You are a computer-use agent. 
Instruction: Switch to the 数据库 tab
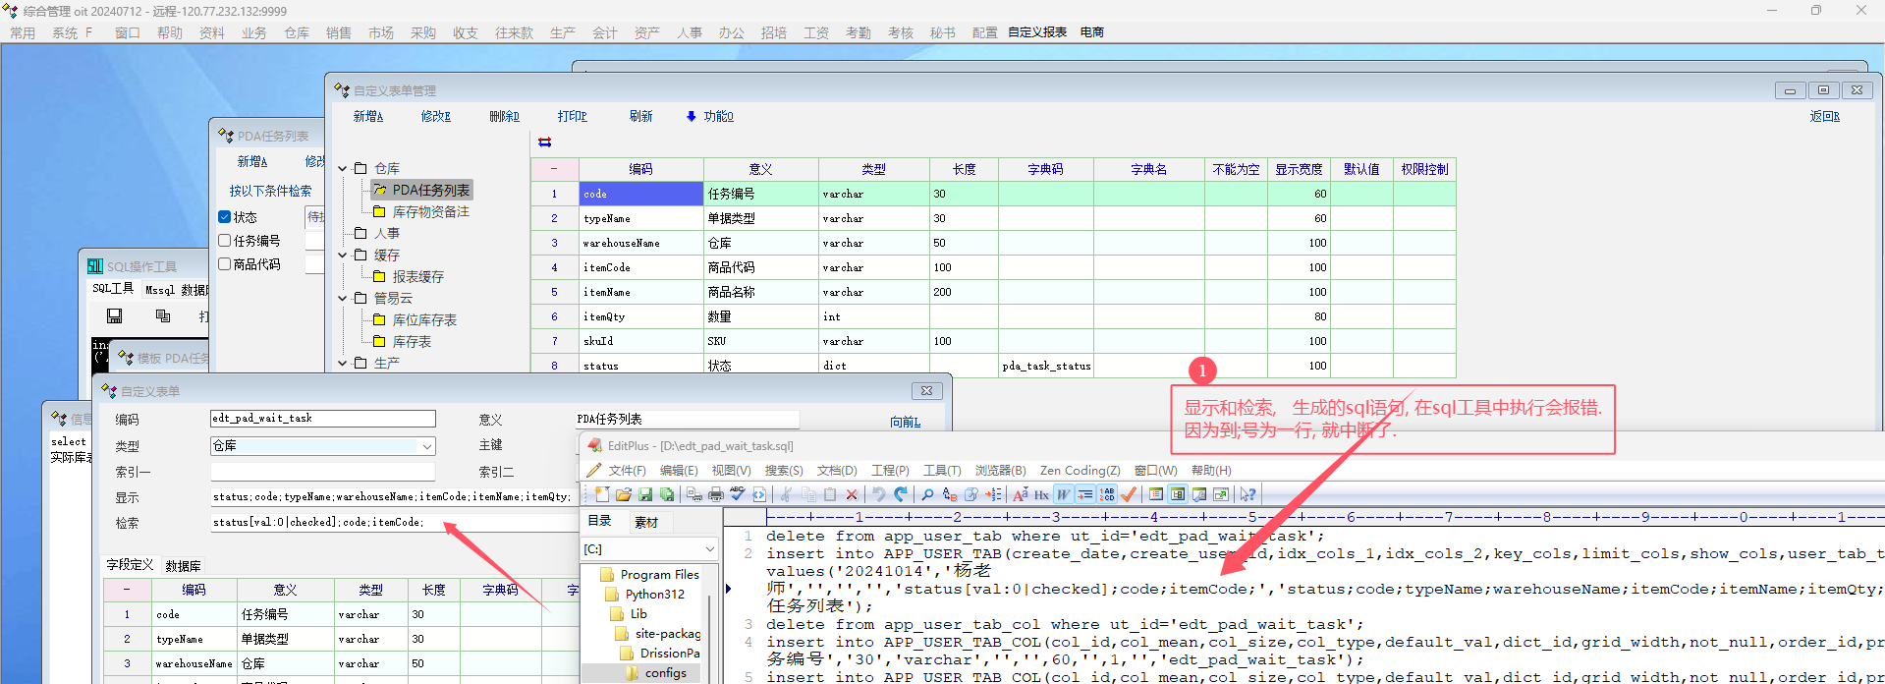tap(183, 566)
